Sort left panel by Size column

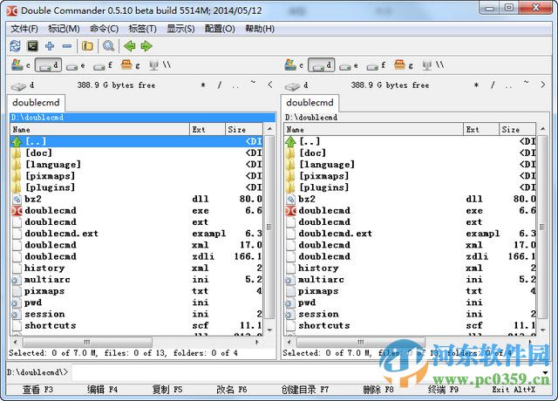pyautogui.click(x=244, y=130)
